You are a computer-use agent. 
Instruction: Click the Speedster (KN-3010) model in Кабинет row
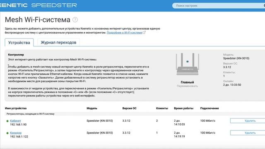(x=100, y=121)
